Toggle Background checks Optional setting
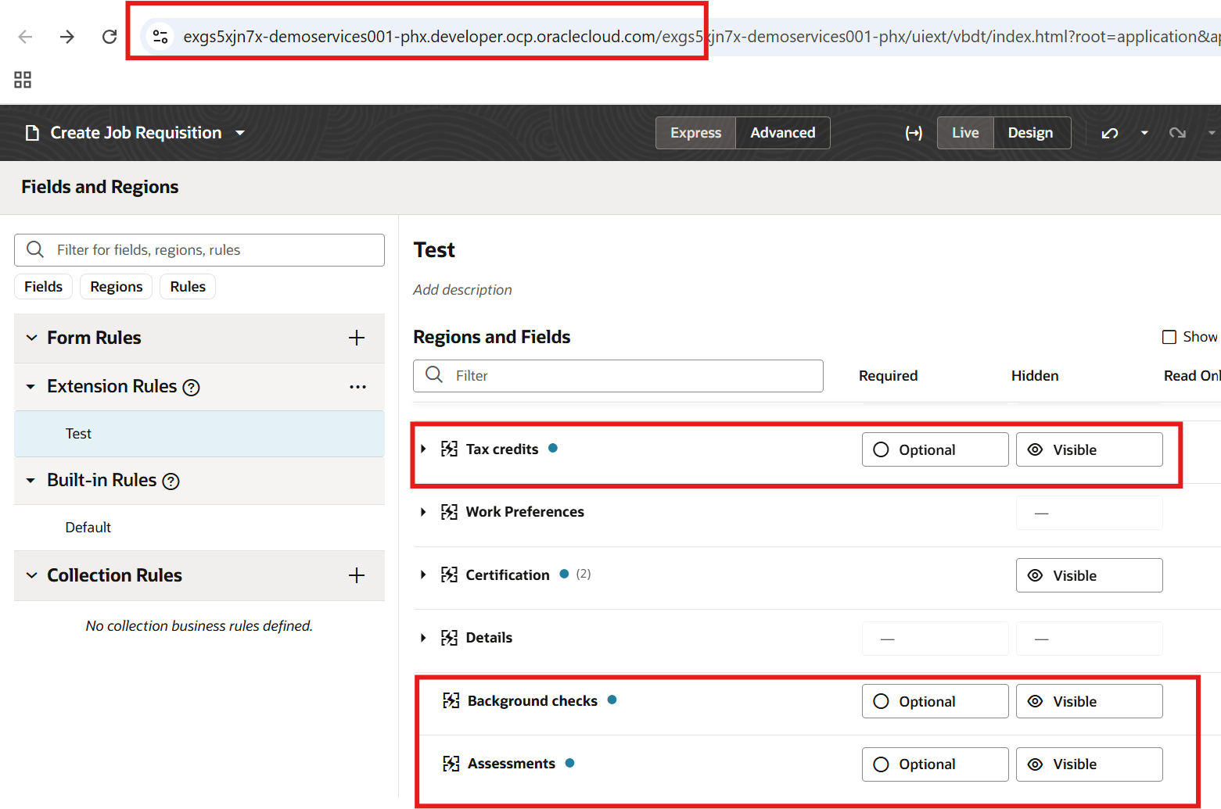The width and height of the screenshot is (1221, 809). click(936, 701)
